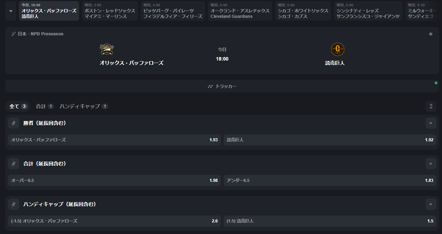Toggle collapse all markets button
This screenshot has height=234, width=442.
point(431,106)
